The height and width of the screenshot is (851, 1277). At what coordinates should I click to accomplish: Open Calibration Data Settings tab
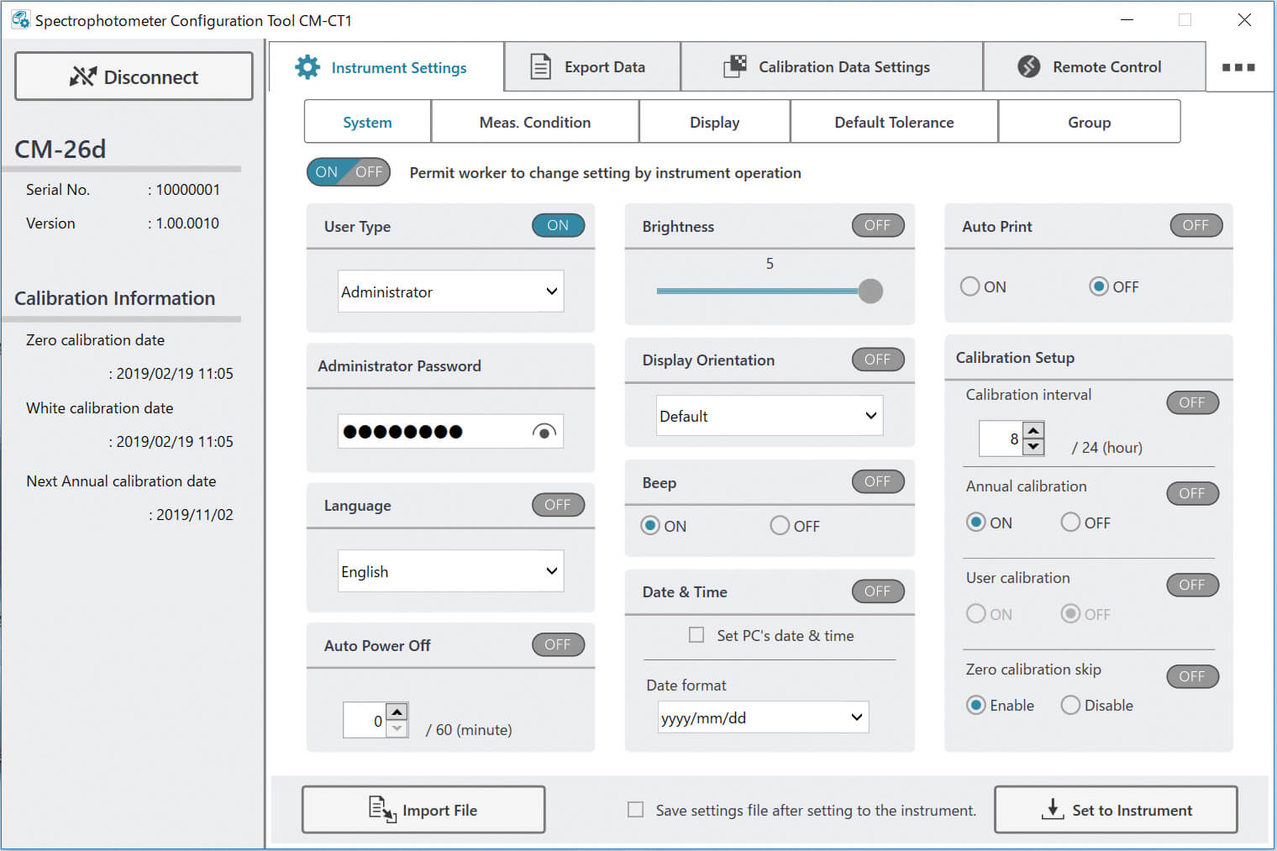tap(832, 66)
